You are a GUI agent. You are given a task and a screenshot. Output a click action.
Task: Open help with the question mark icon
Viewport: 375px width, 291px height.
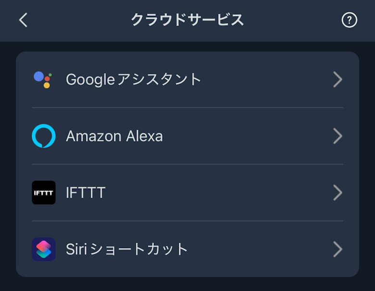[350, 20]
